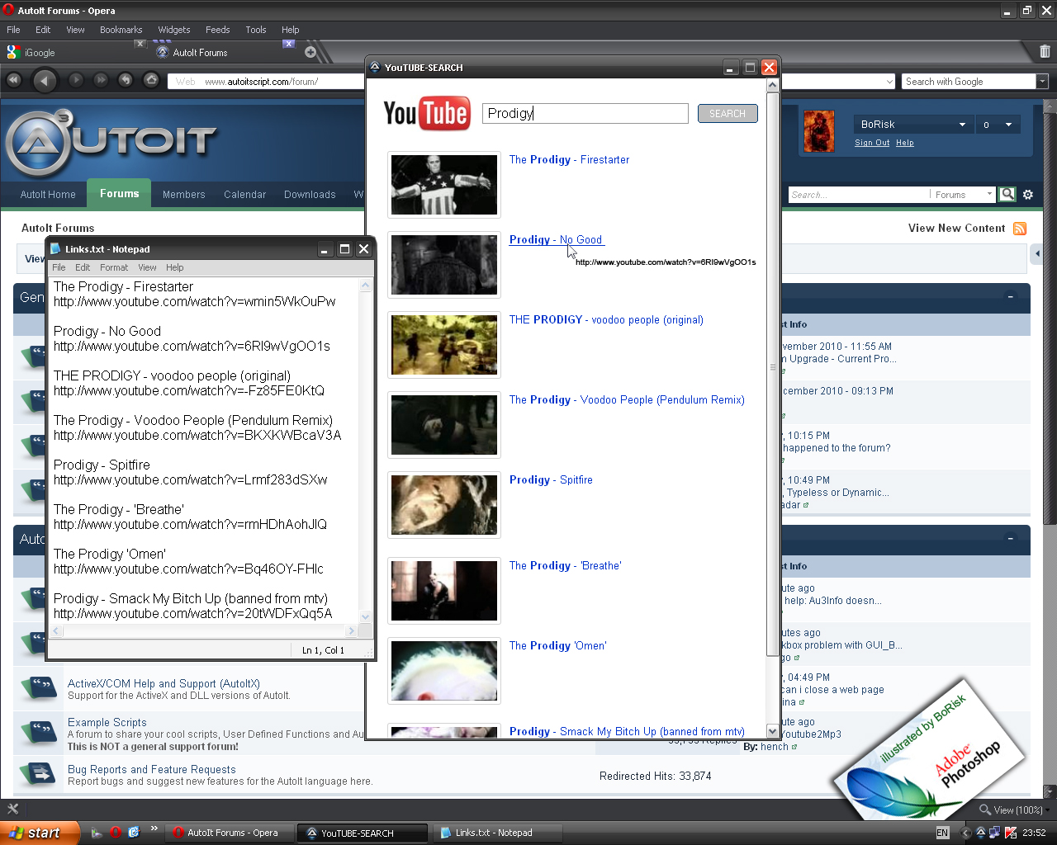Screen dimensions: 1057x845
Task: Click the system tray expand arrow
Action: point(967,833)
